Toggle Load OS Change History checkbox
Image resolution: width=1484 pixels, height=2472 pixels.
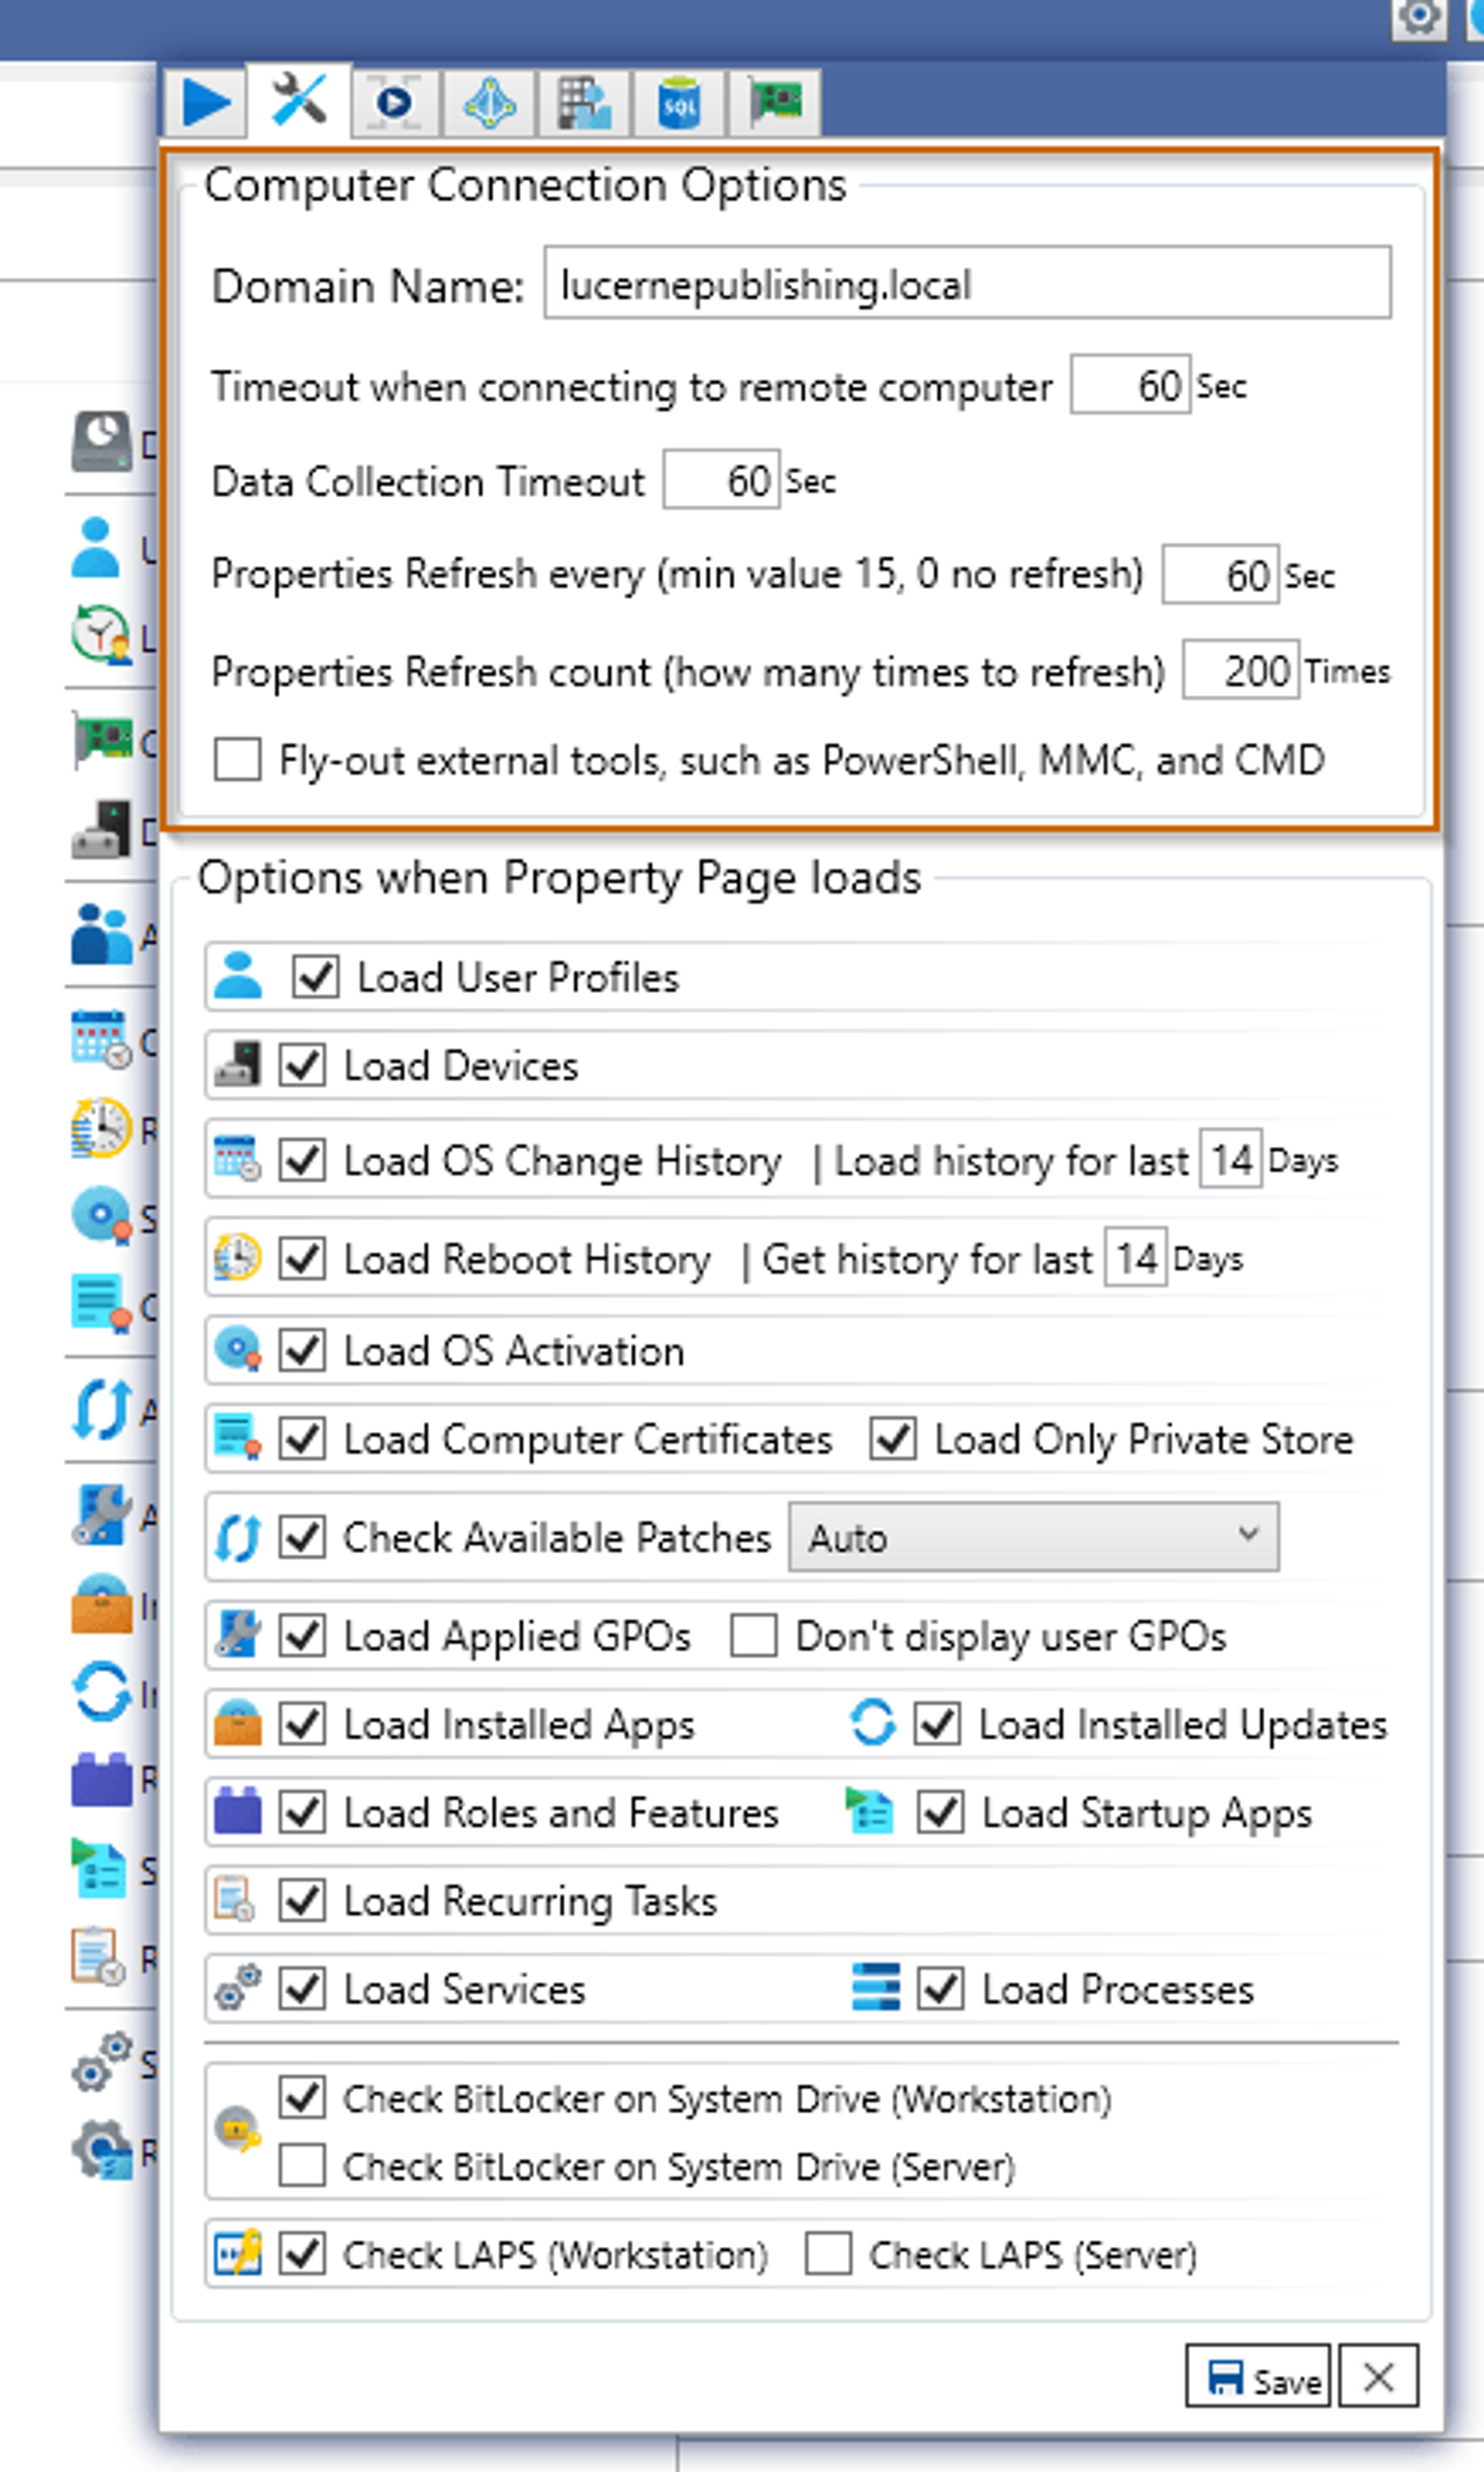coord(302,1160)
